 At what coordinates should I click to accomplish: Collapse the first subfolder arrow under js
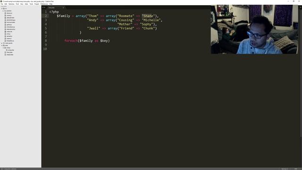point(3,11)
